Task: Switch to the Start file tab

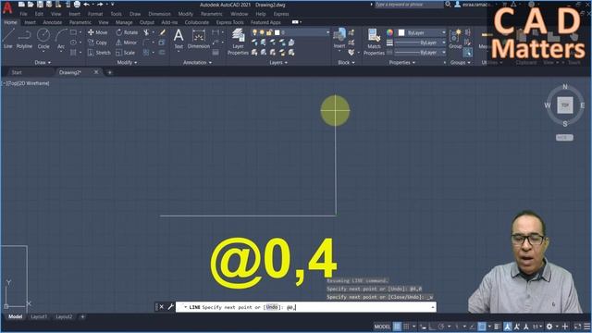Action: 17,72
